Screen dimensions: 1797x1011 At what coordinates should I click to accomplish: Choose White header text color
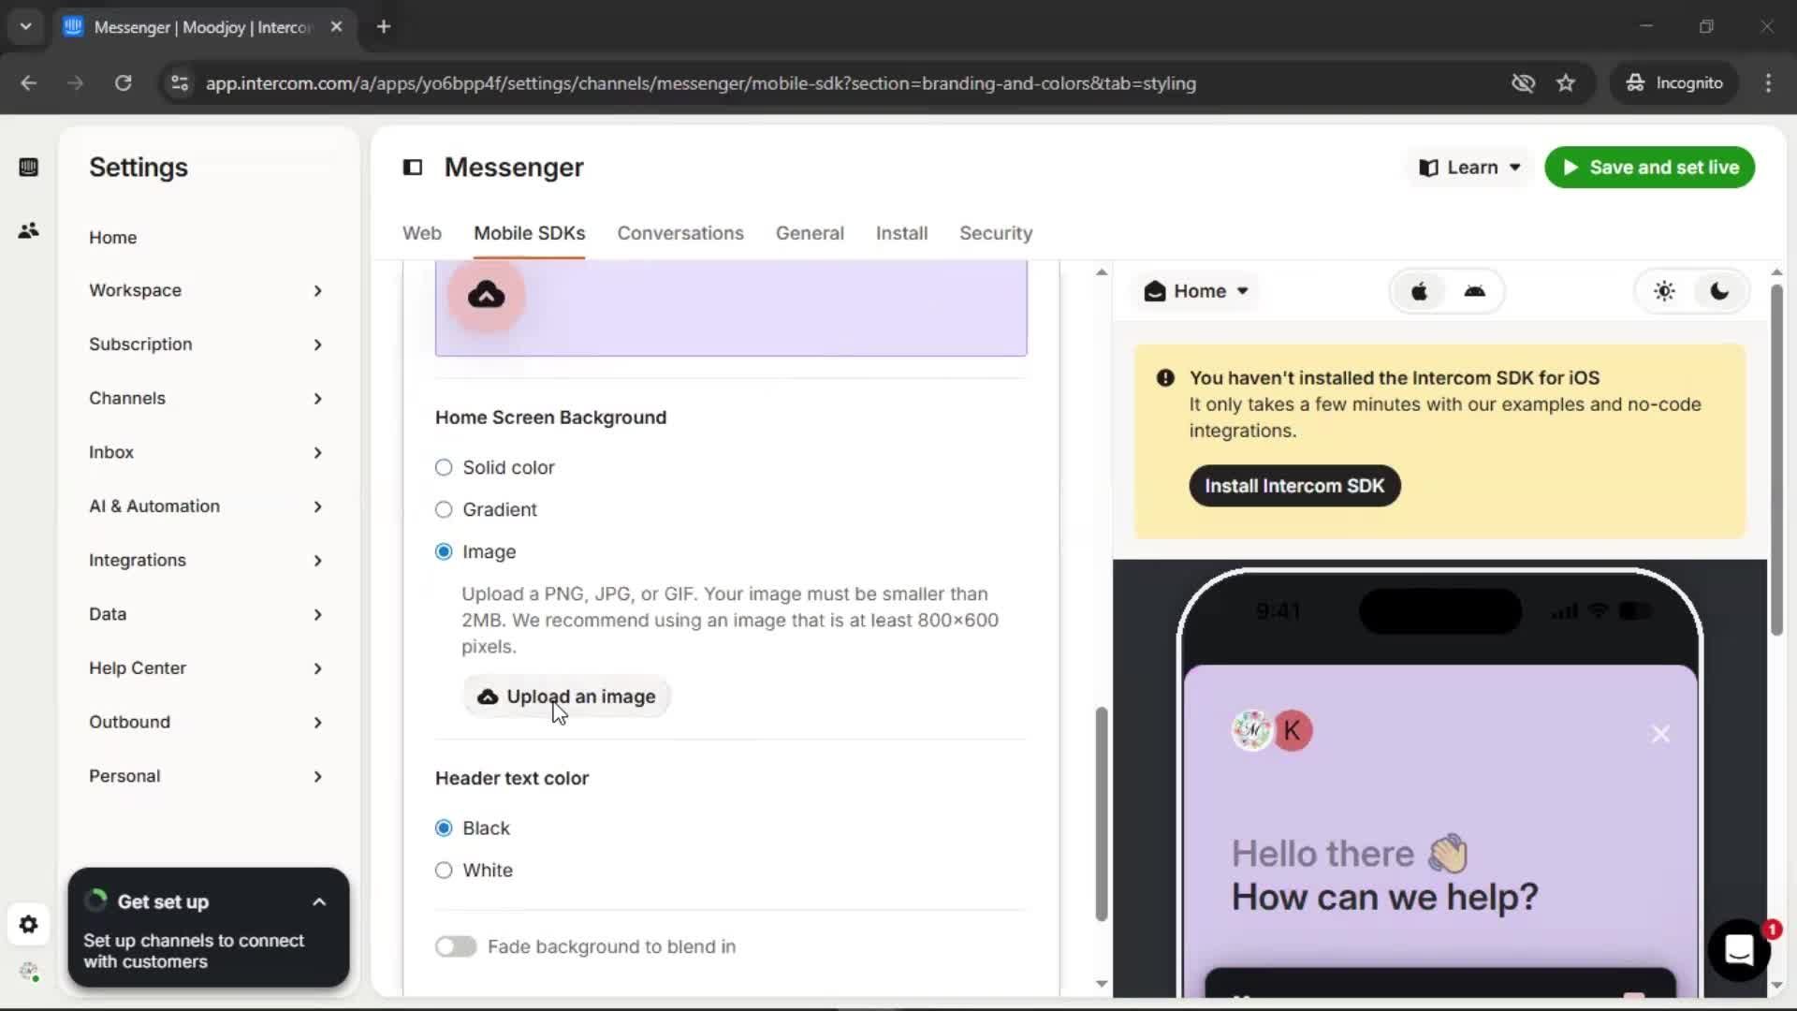click(x=444, y=870)
